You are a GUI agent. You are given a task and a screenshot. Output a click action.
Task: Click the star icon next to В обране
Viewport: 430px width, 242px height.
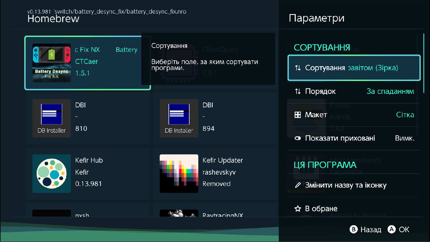pyautogui.click(x=298, y=209)
